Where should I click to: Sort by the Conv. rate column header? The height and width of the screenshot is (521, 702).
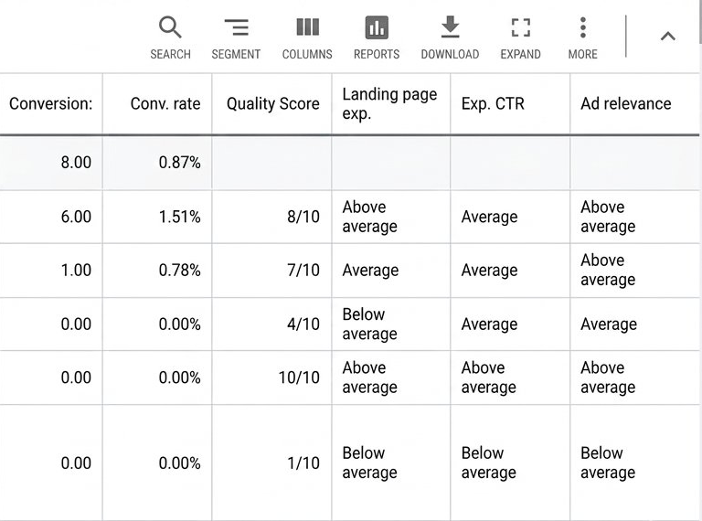point(165,104)
